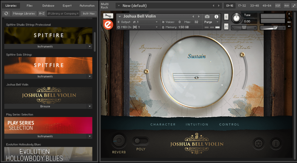This screenshot has width=297, height=163.
Task: Expand the Joshua Bell Violin Browse dropdown arrow
Action: (90, 107)
